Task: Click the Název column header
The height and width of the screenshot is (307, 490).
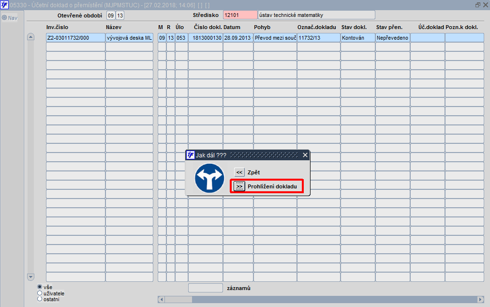Action: tap(114, 27)
